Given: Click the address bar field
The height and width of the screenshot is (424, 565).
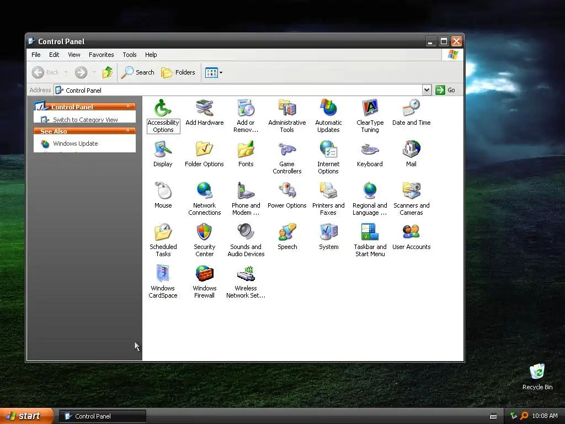Looking at the screenshot, I should 238,90.
